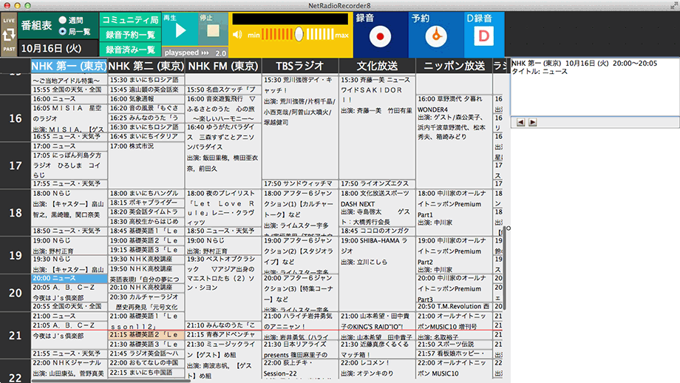Select 18:00 文化放送スポーツ program

377,208
